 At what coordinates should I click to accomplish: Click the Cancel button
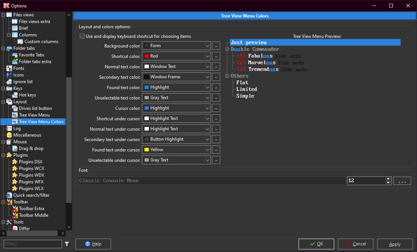click(355, 244)
